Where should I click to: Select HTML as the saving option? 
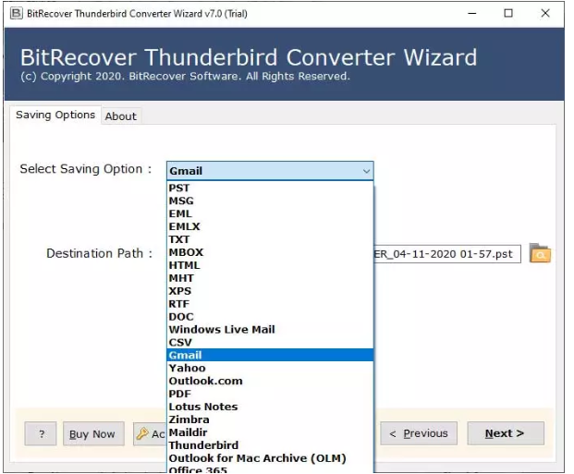pyautogui.click(x=270, y=265)
